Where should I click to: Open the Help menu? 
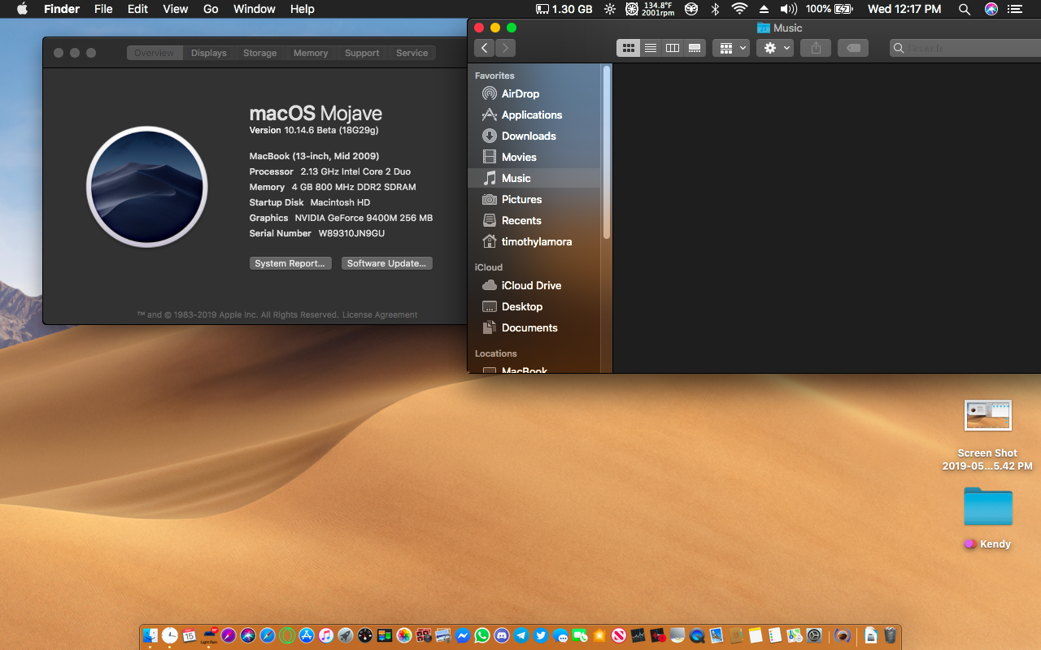(x=303, y=9)
